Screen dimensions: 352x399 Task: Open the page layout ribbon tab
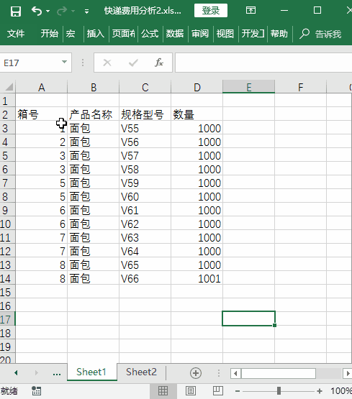tap(123, 34)
